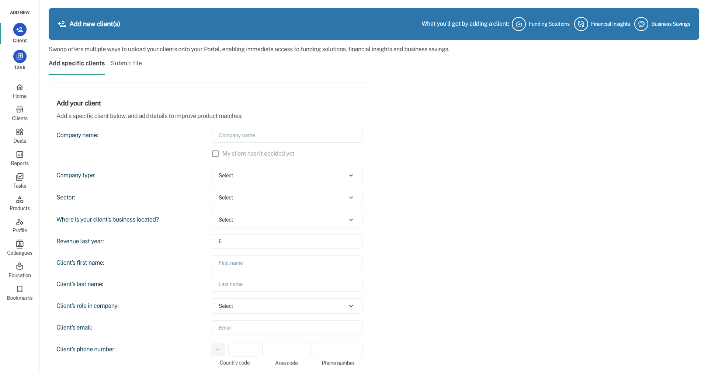The image size is (708, 372).
Task: Open Client's role in company dropdown
Action: (x=287, y=306)
